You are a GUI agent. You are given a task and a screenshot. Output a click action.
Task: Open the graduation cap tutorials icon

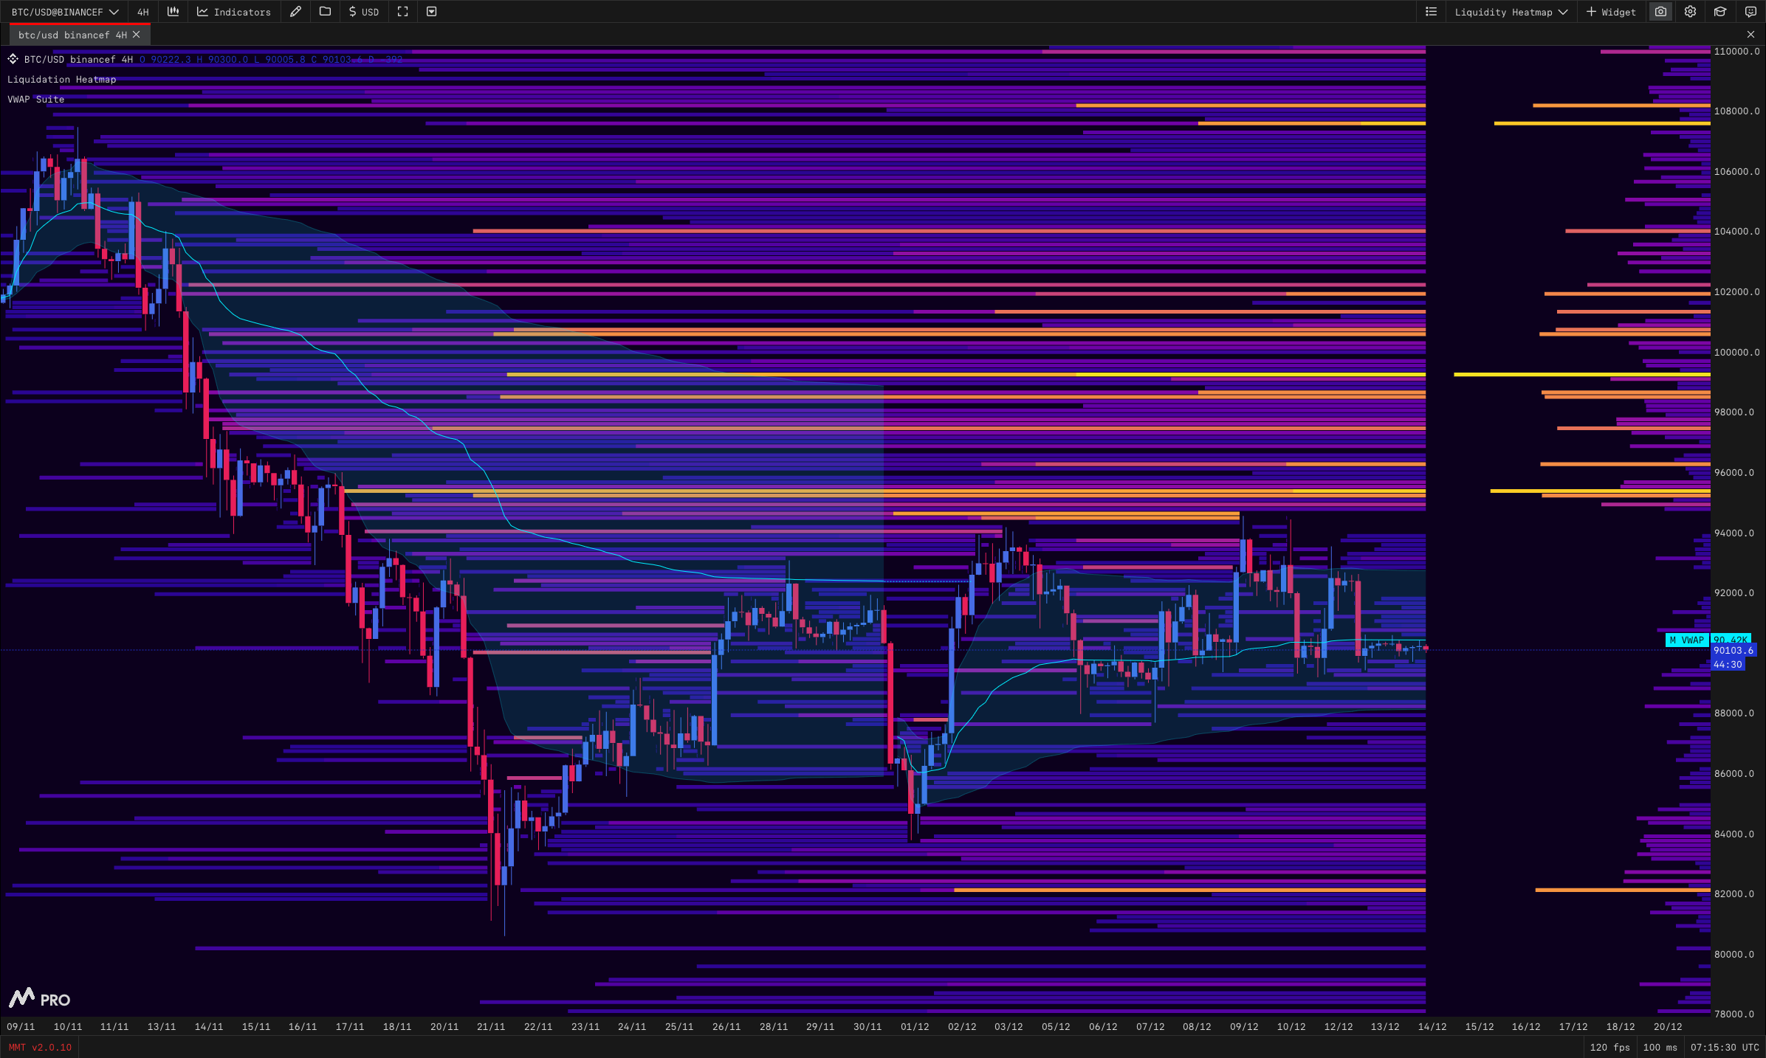(x=1720, y=12)
